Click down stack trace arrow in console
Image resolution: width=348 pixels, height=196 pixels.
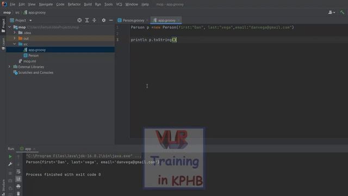point(18,164)
